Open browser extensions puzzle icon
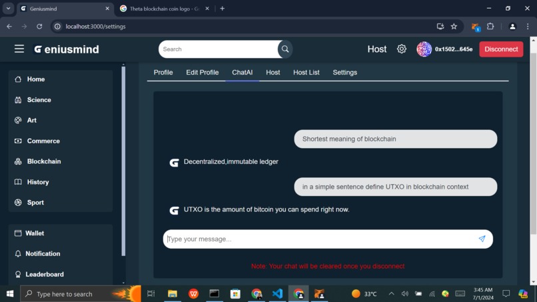This screenshot has height=302, width=537. click(490, 27)
